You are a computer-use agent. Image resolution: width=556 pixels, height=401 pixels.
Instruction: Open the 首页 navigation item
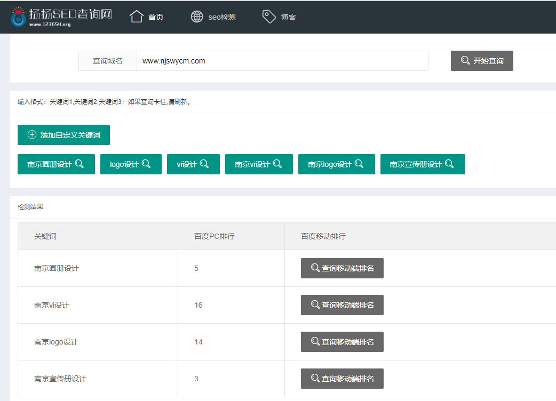pyautogui.click(x=156, y=17)
